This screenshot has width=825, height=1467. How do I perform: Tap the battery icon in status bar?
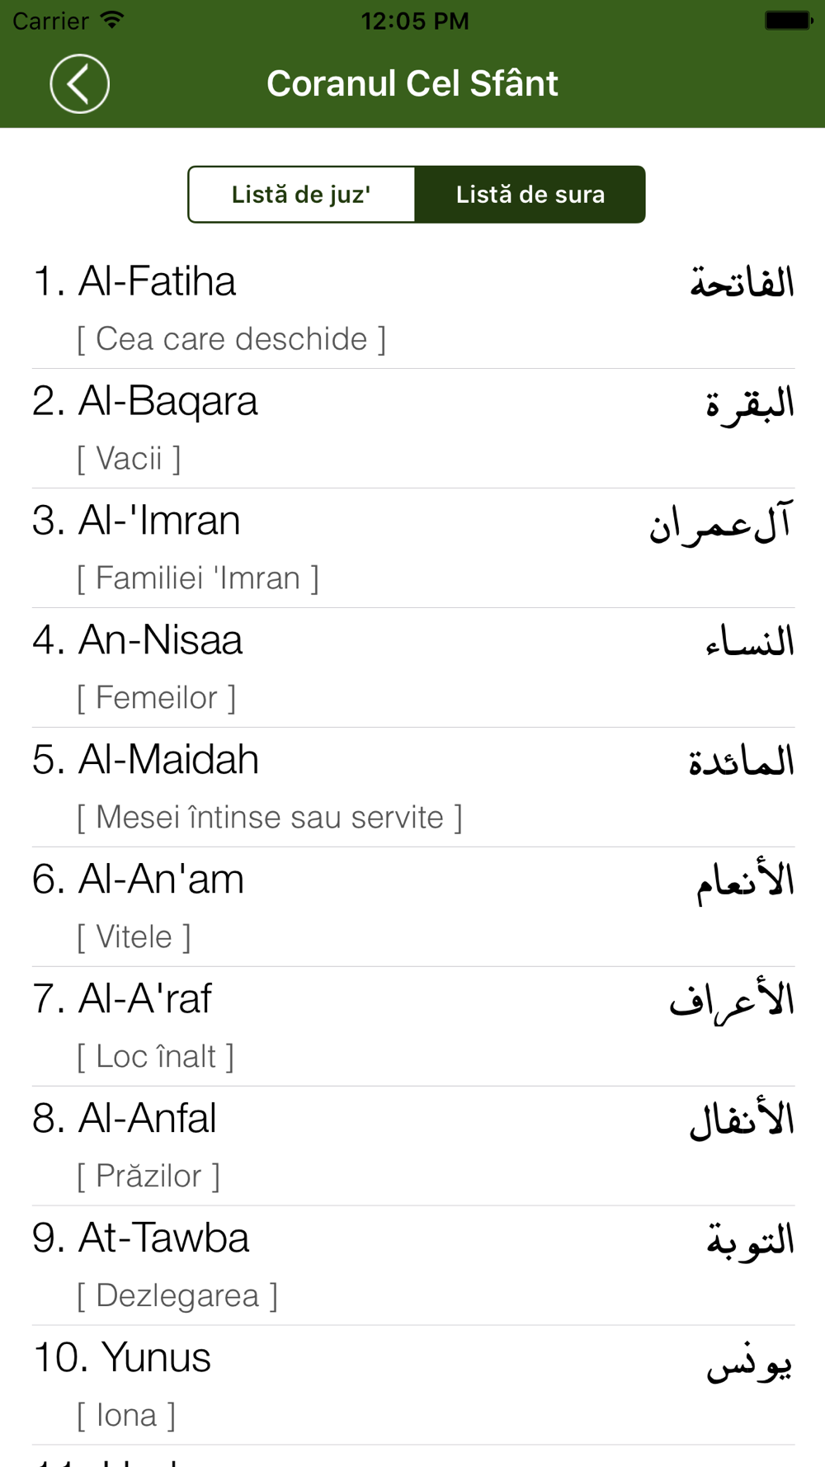point(788,20)
